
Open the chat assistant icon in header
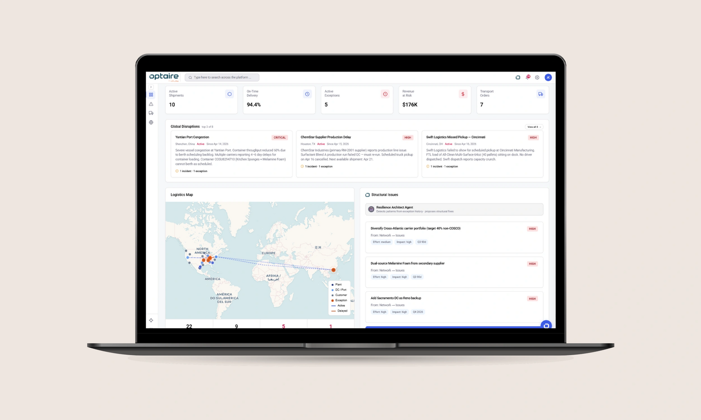[518, 77]
